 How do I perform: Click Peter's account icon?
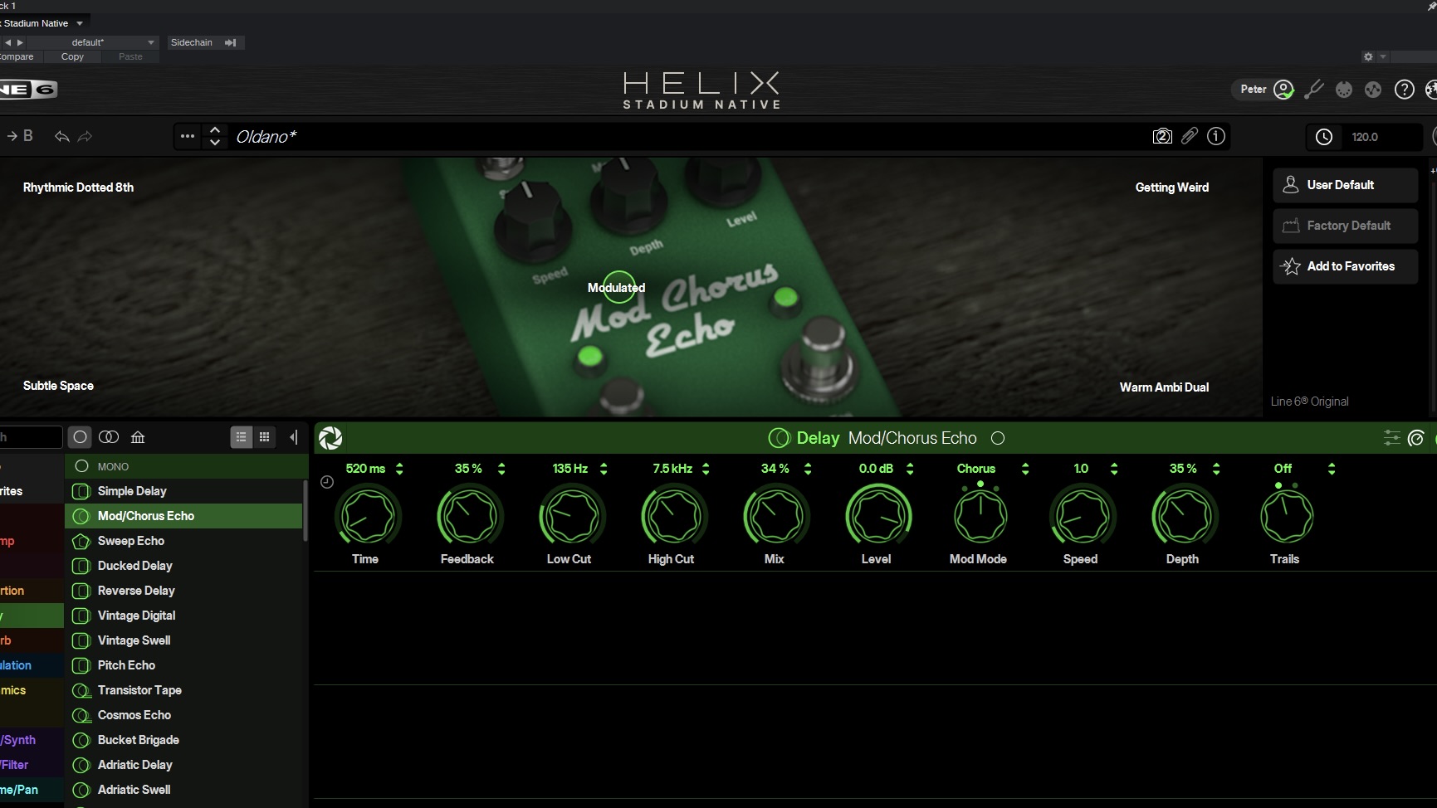point(1283,89)
